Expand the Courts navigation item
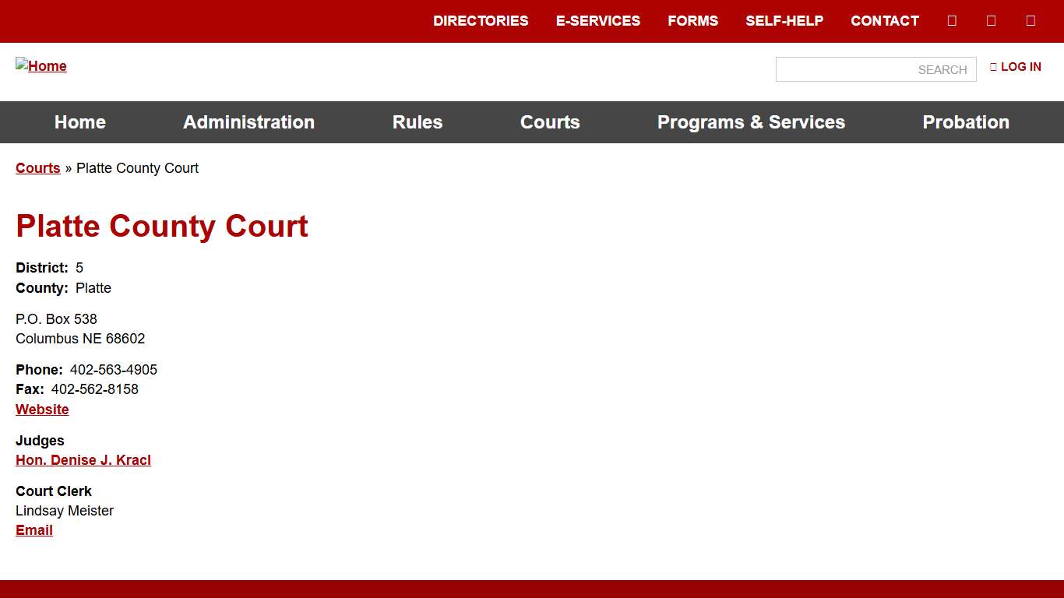1064x598 pixels. point(550,122)
